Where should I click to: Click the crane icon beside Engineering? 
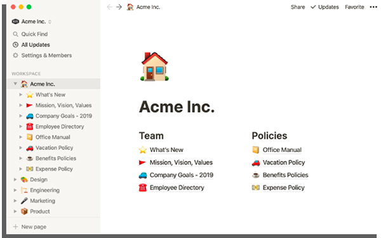tap(24, 190)
